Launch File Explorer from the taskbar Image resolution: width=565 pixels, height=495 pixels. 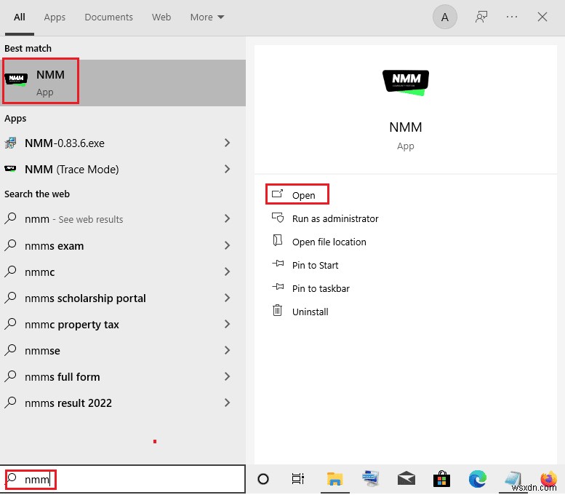click(334, 479)
